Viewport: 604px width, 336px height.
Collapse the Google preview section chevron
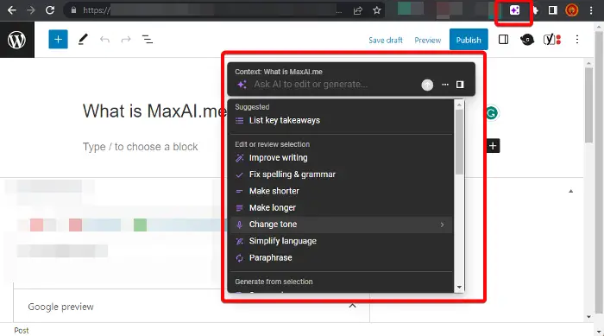pos(352,306)
